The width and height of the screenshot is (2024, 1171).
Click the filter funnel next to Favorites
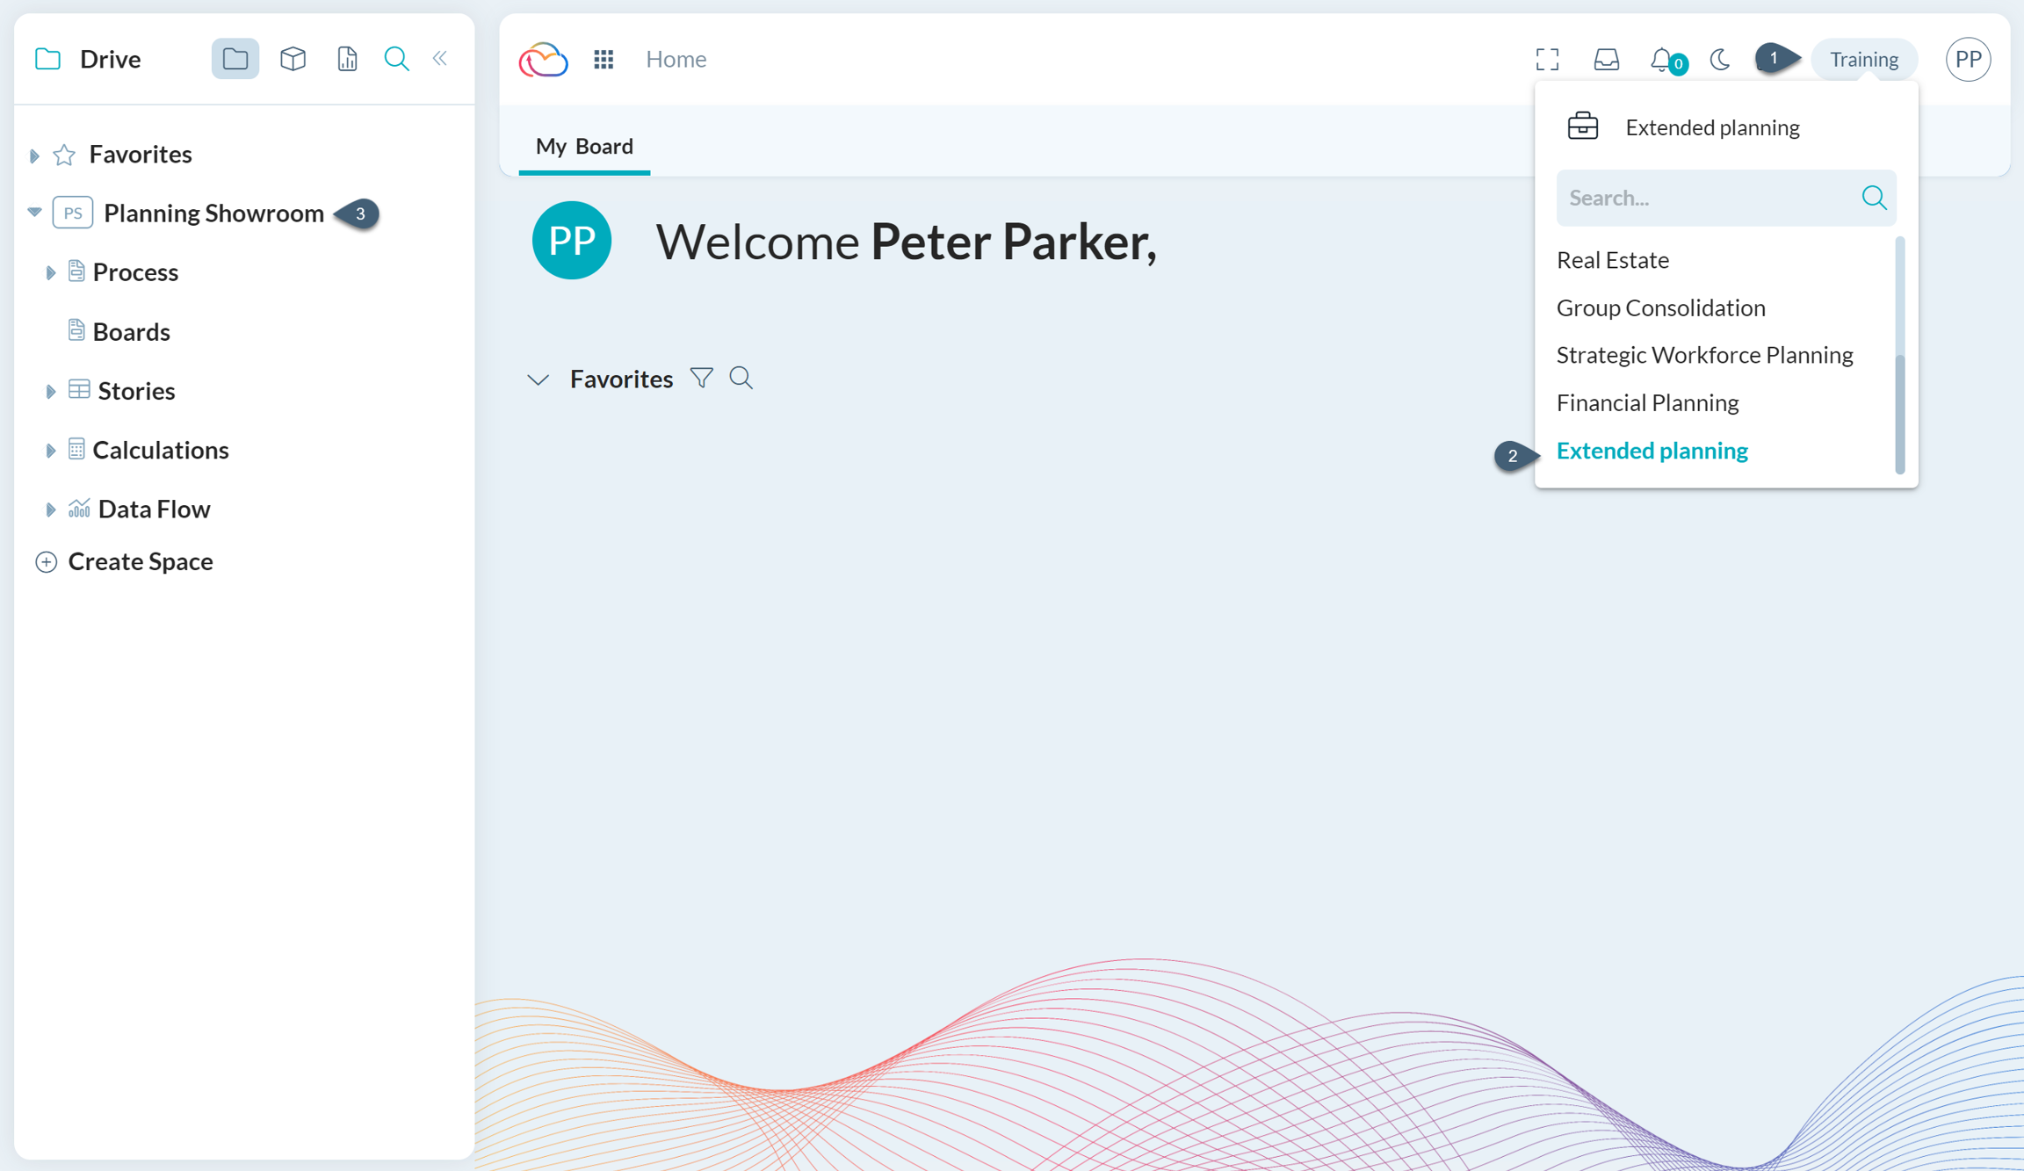point(701,378)
